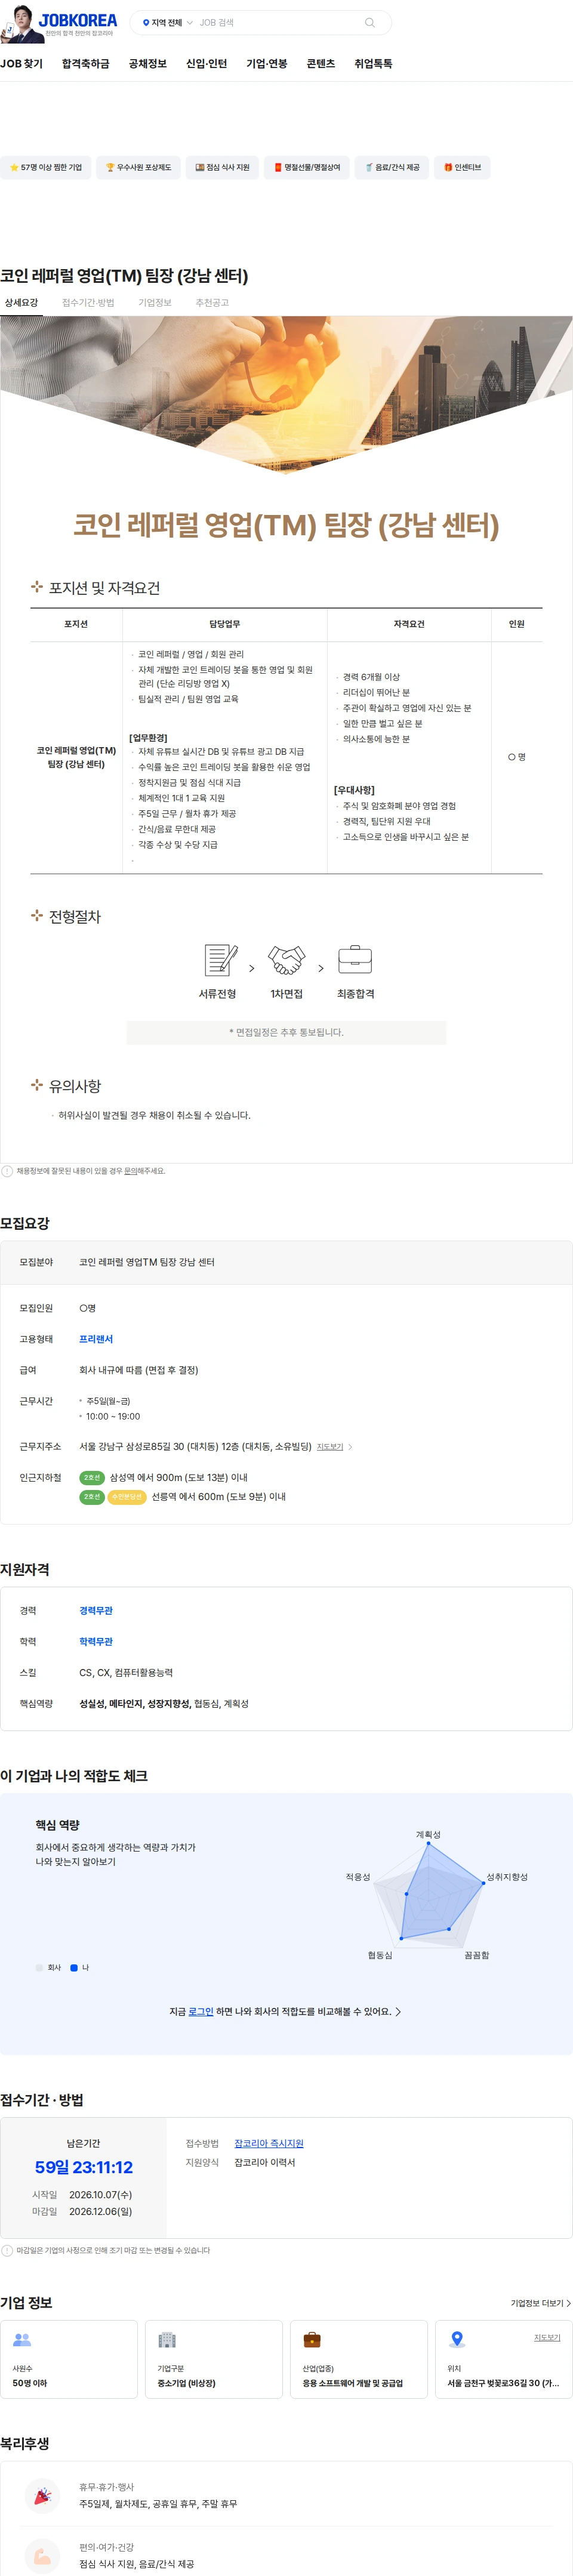
Task: Click the 명절선물/명절상여 tag
Action: point(307,168)
